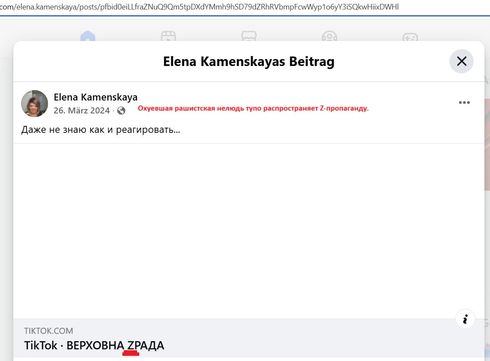This screenshot has height=361, width=490.
Task: Click the info icon on link preview
Action: [465, 319]
